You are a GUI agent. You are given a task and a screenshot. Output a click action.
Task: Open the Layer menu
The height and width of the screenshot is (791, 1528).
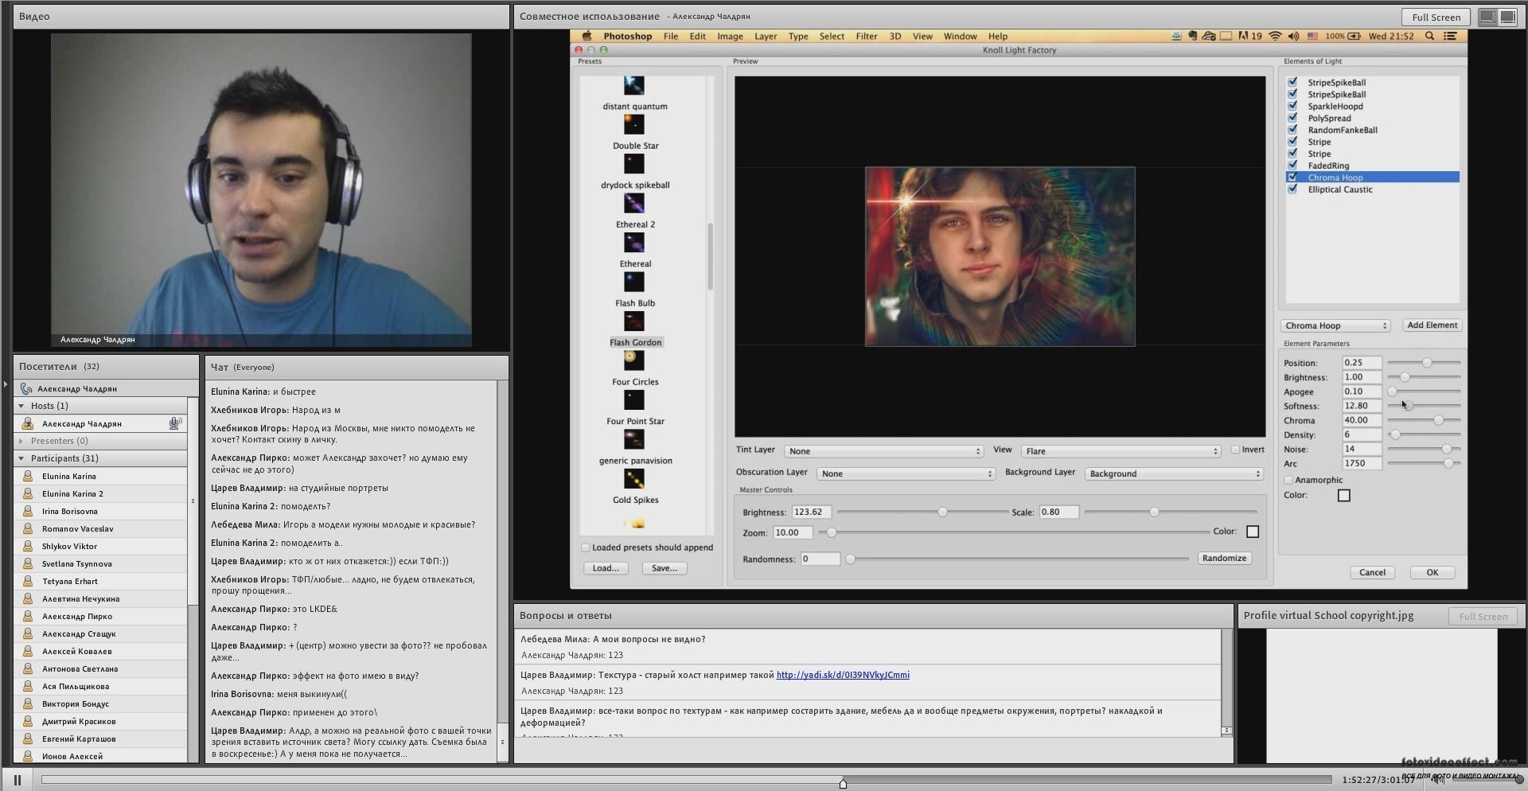coord(765,36)
